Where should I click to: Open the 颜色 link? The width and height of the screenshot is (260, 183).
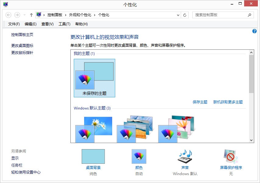(139, 167)
